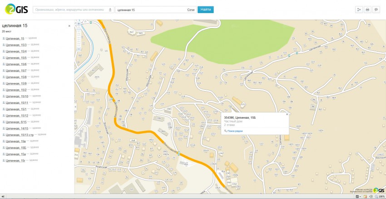
Task: Close the search results panel
Action: tap(69, 26)
